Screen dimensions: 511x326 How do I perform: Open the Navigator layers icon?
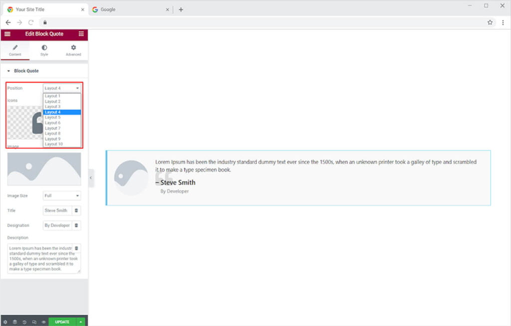click(x=15, y=322)
